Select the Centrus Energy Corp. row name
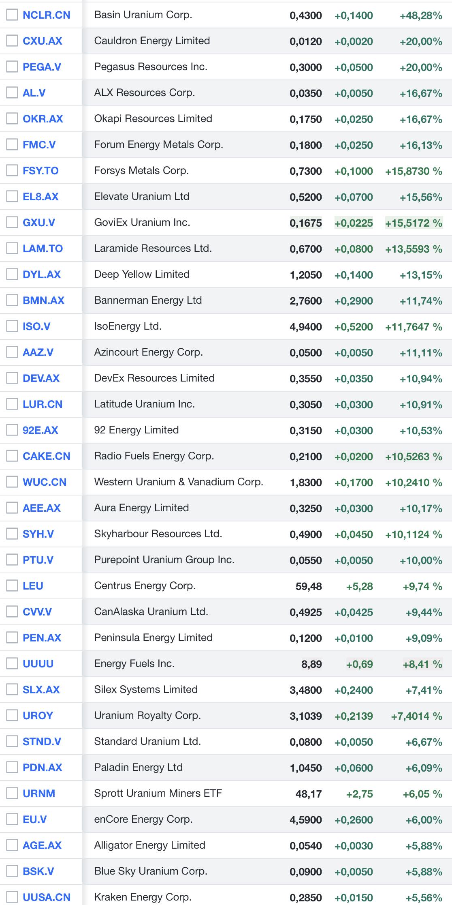The height and width of the screenshot is (905, 452). tap(145, 585)
